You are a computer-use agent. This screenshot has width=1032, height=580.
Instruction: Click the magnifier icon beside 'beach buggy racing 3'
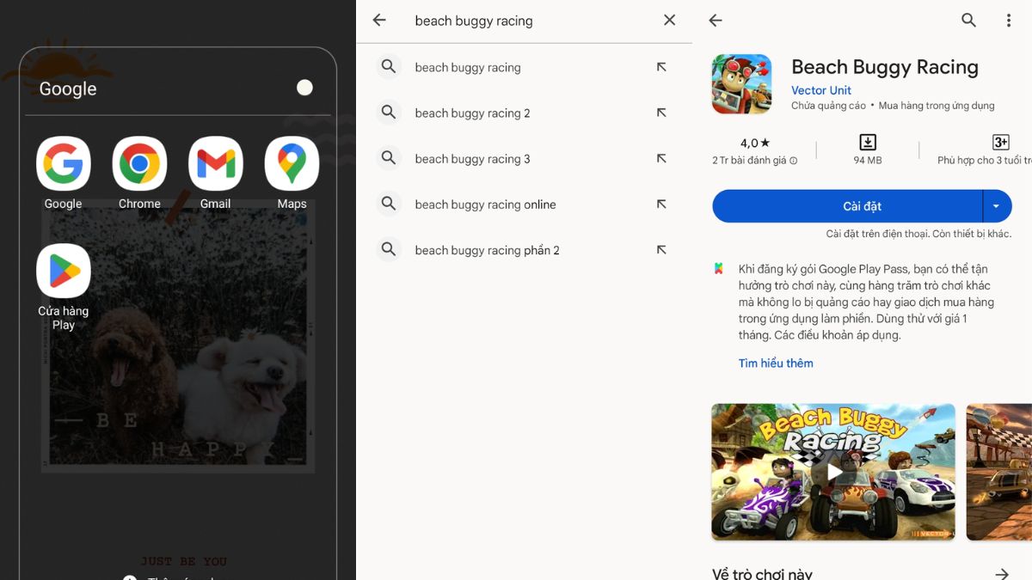coord(389,158)
